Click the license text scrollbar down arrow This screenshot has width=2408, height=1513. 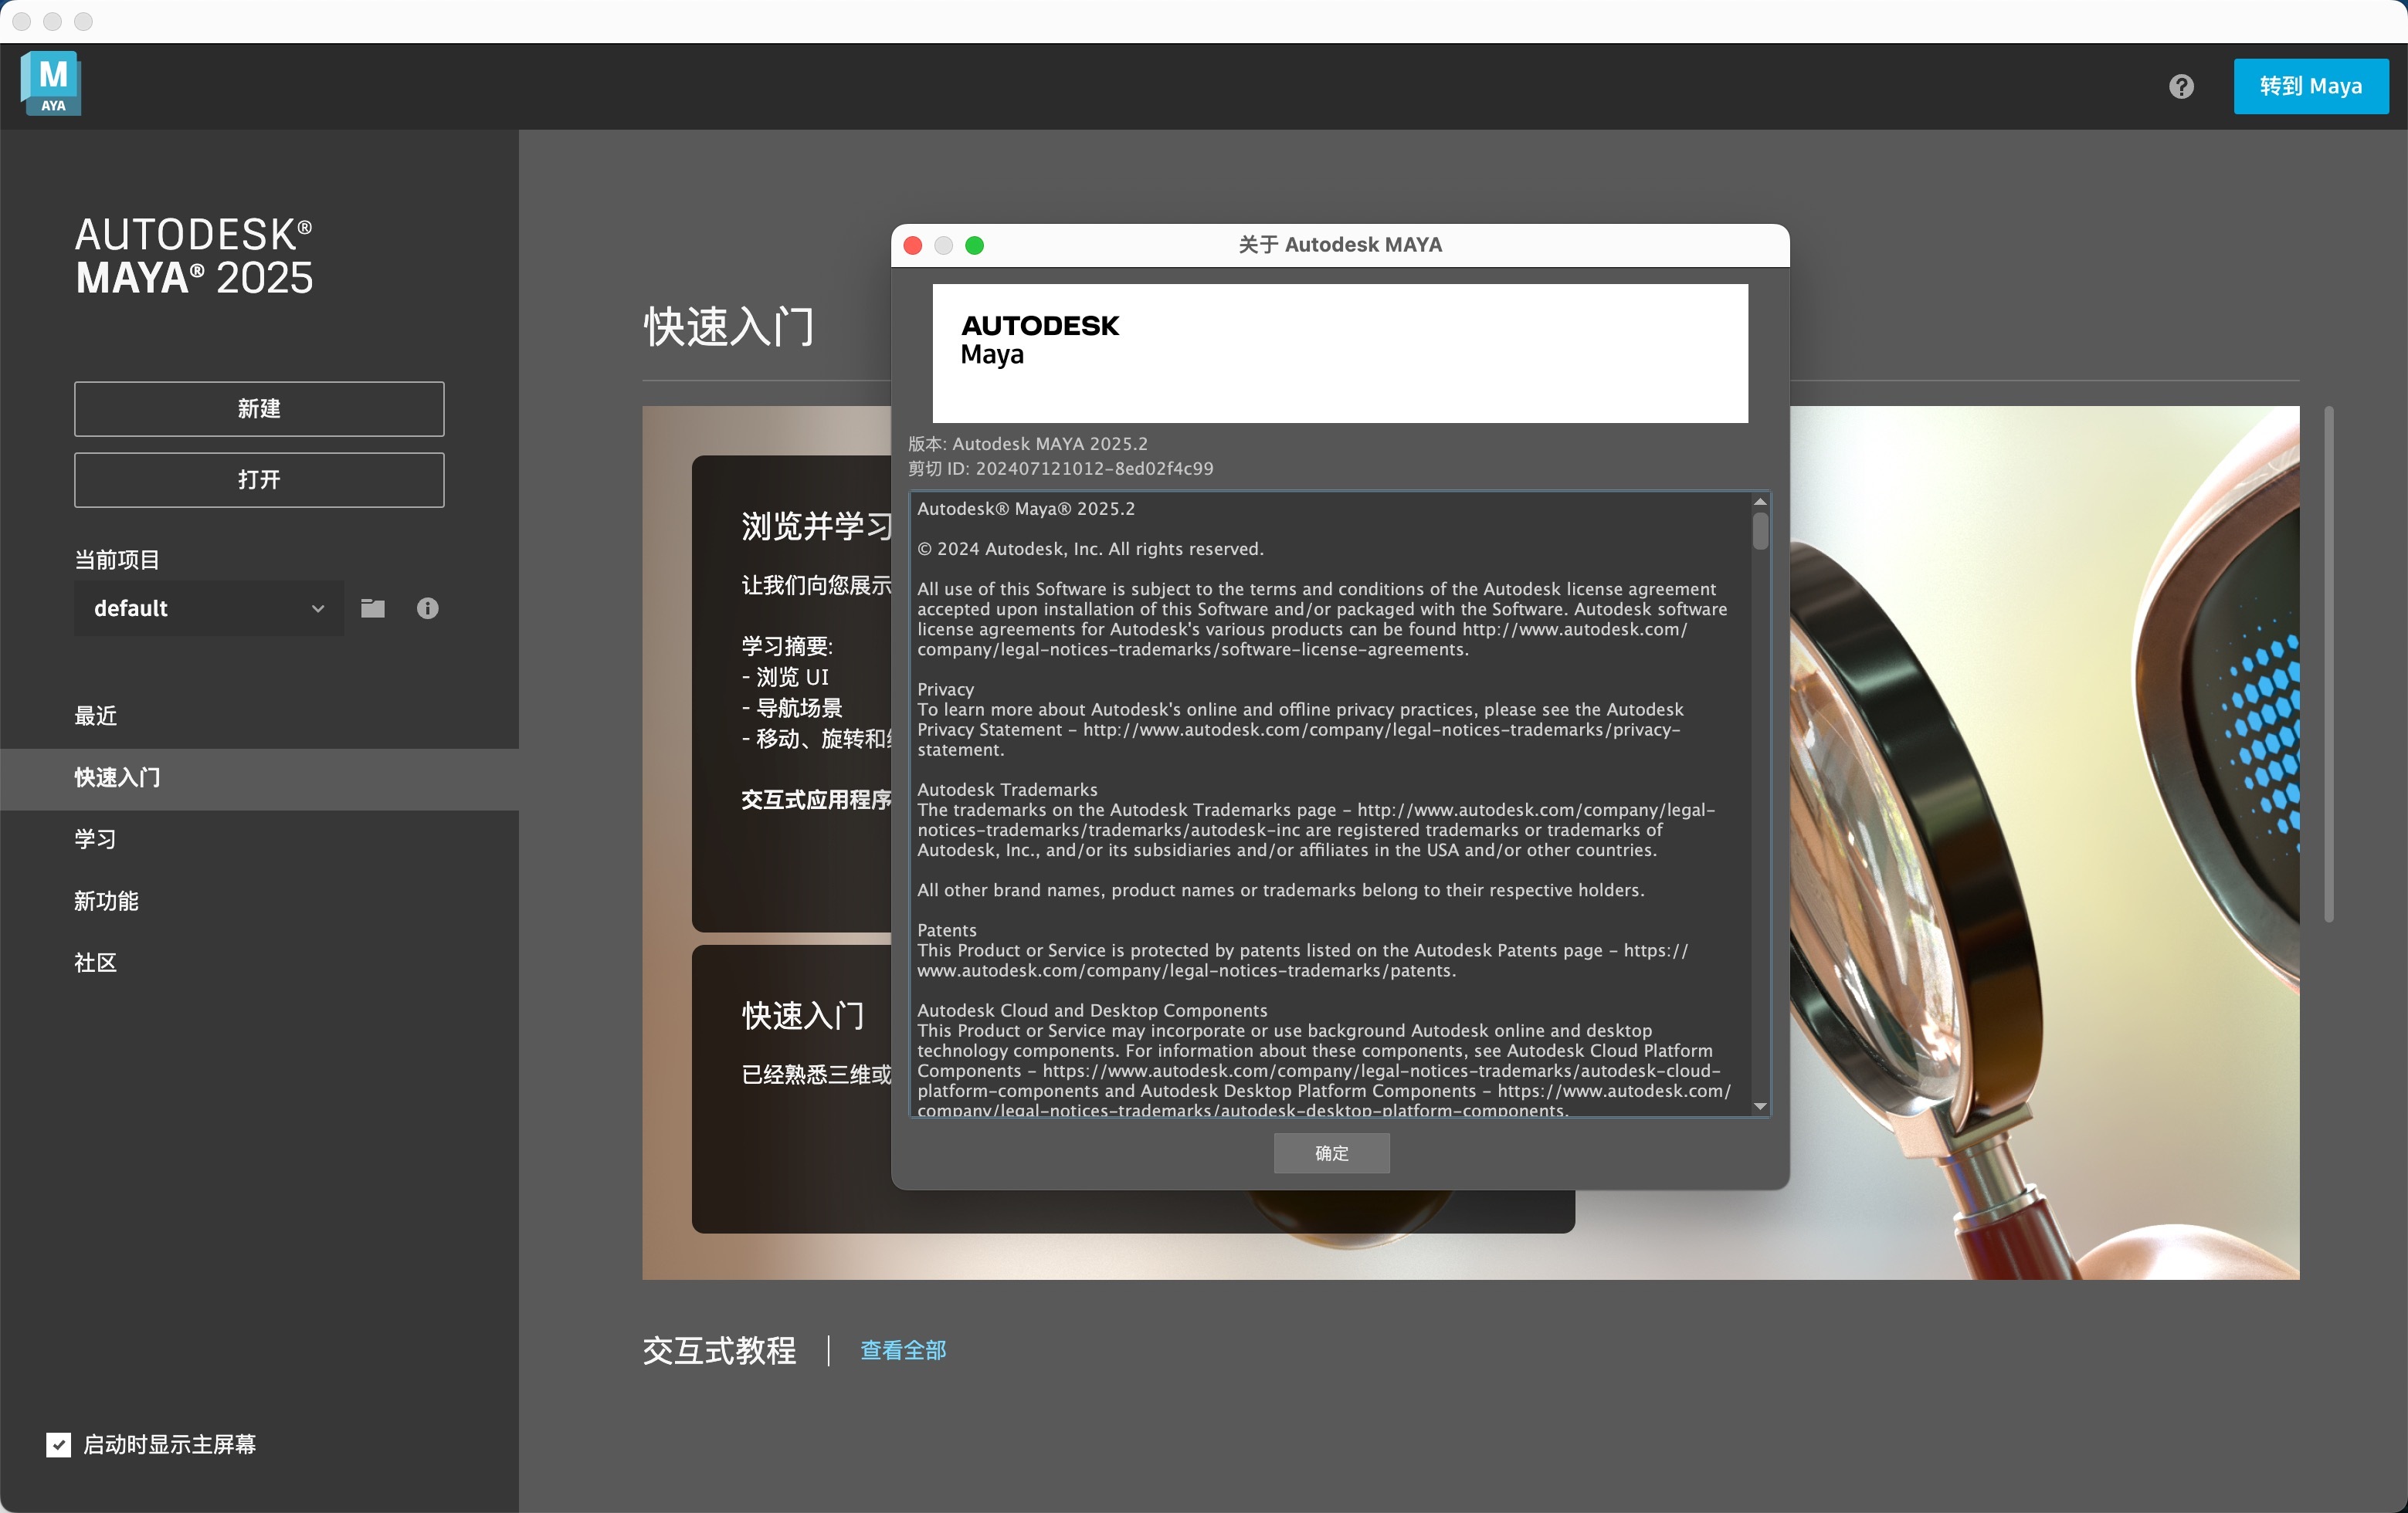(1760, 1106)
